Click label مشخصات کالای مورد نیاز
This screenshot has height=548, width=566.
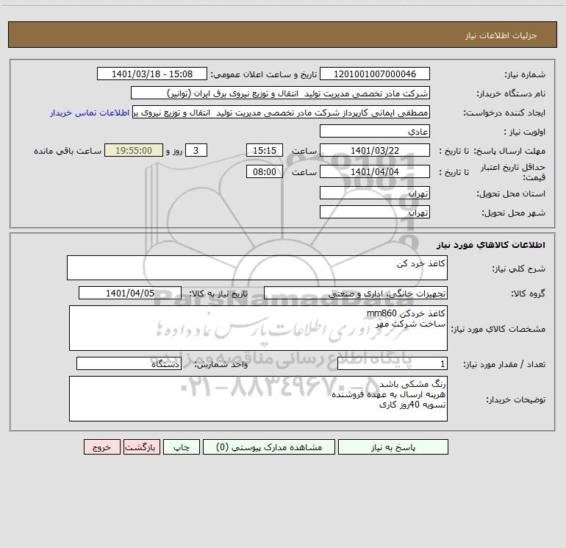pyautogui.click(x=498, y=329)
